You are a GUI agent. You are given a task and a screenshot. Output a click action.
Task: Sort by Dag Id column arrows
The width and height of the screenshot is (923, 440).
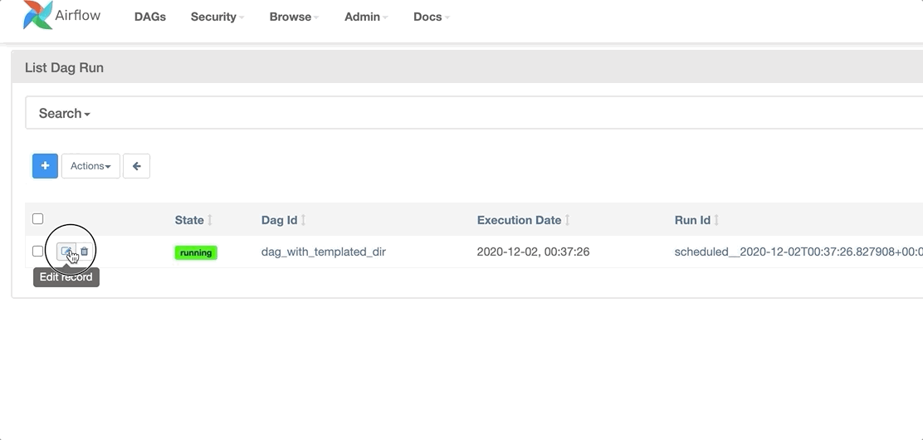click(x=303, y=220)
